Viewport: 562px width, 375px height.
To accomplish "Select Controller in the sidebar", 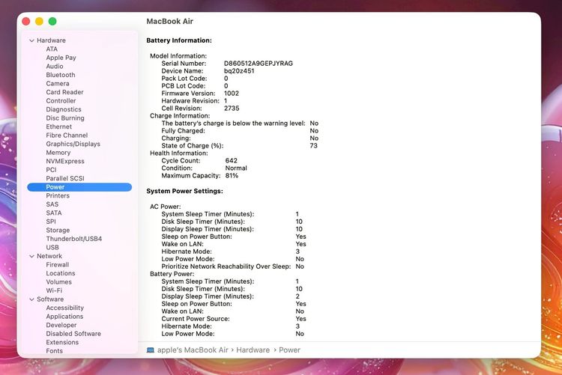I will pos(61,100).
